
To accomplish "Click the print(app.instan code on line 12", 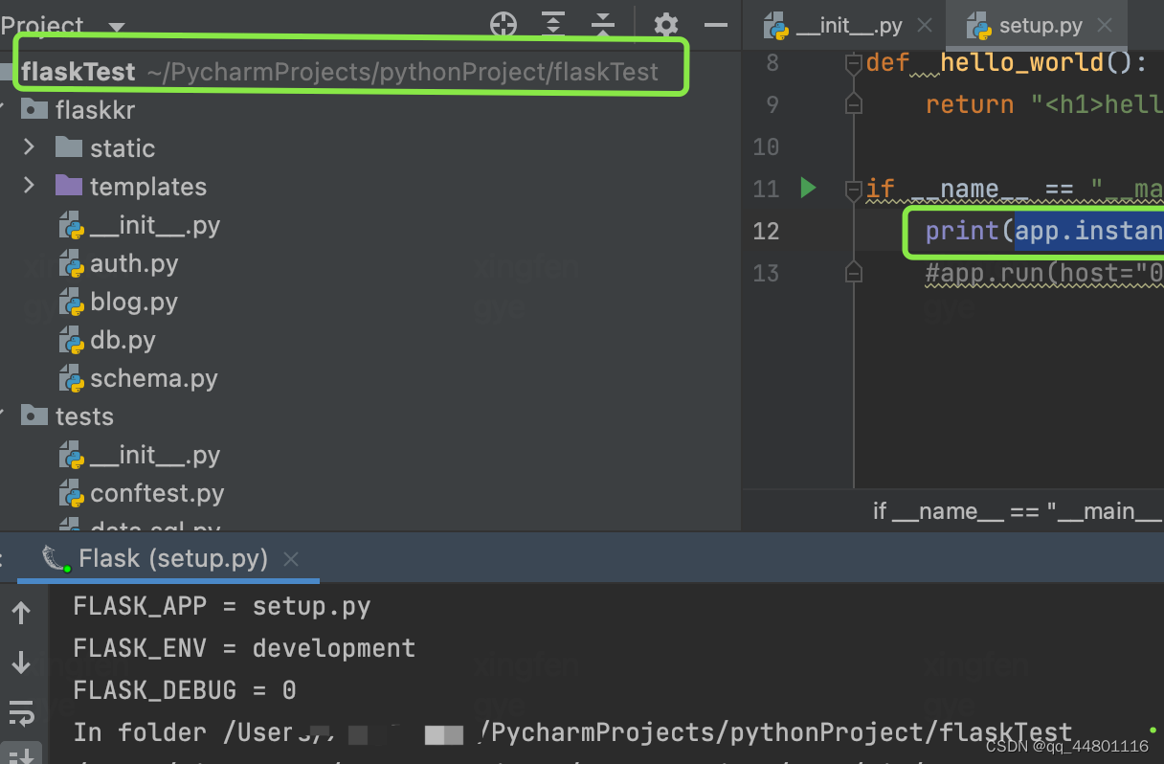I will tap(1043, 231).
